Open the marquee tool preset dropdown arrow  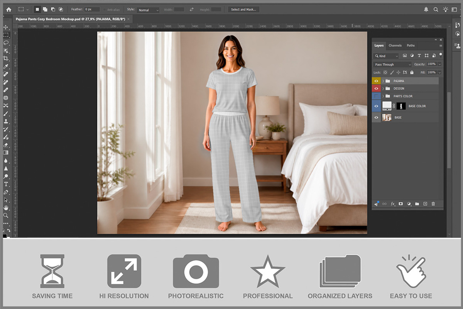27,10
